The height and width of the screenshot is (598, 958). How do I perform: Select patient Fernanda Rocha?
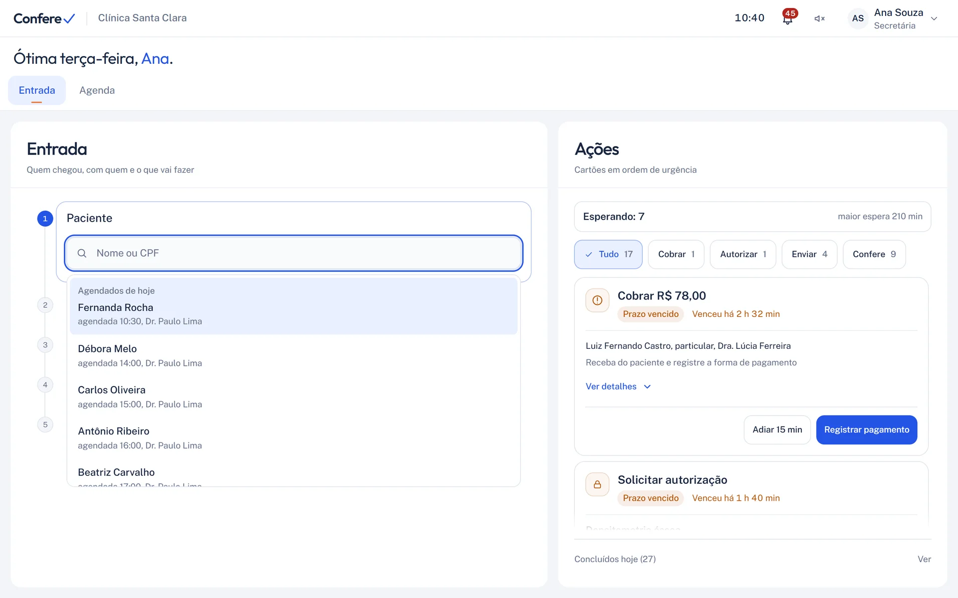click(294, 306)
